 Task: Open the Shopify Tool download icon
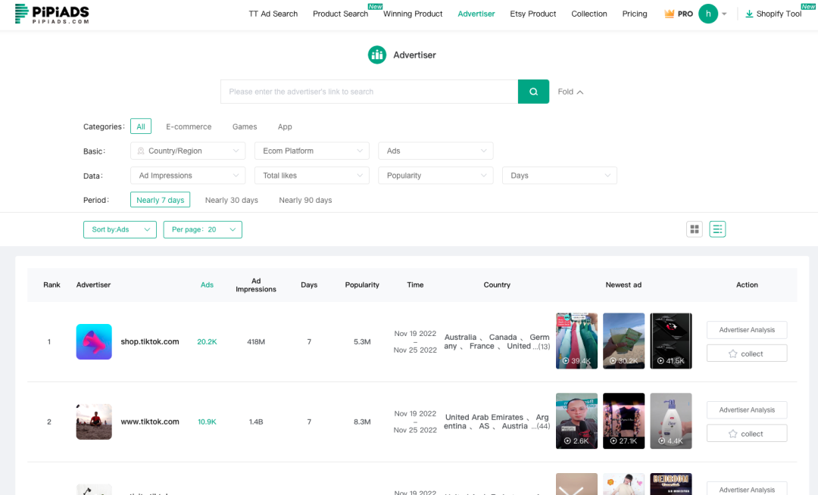[750, 14]
